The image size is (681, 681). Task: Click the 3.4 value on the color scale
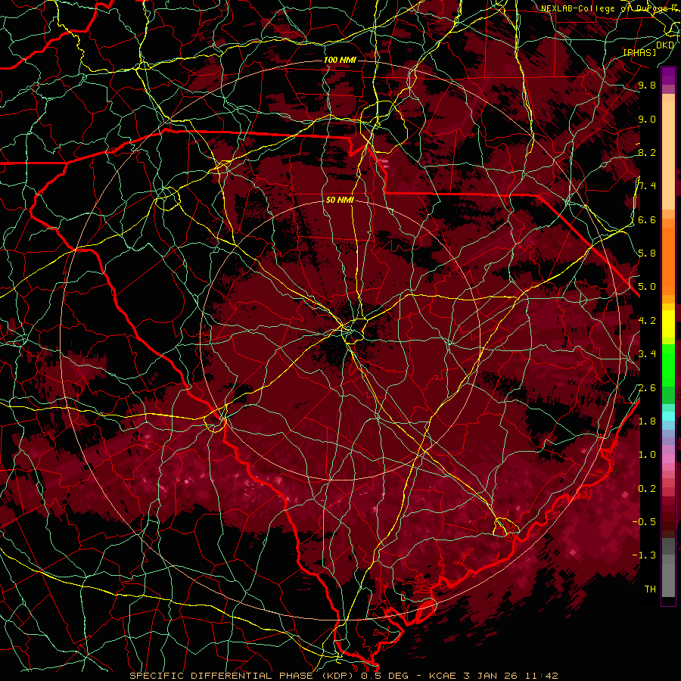[647, 354]
